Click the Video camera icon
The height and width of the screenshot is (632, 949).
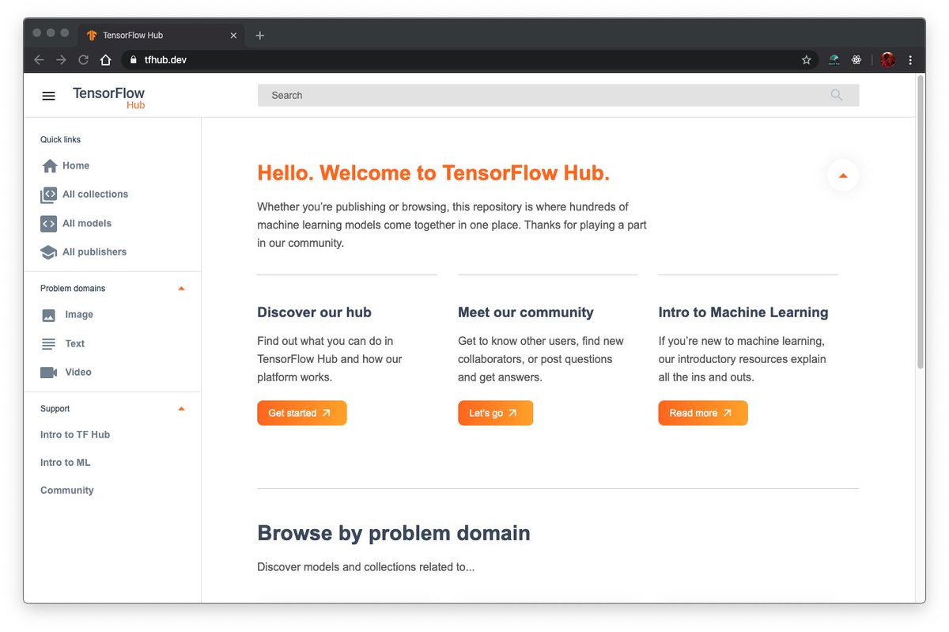[49, 373]
